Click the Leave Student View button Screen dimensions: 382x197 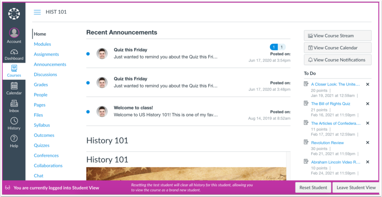(x=356, y=188)
